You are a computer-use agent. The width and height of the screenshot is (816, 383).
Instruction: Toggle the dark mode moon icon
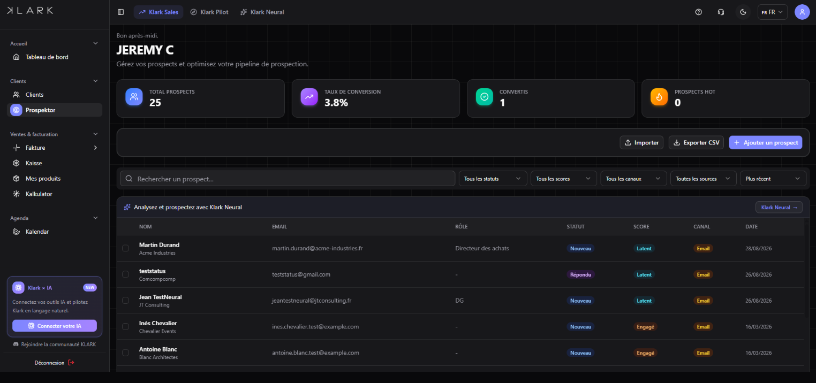743,12
